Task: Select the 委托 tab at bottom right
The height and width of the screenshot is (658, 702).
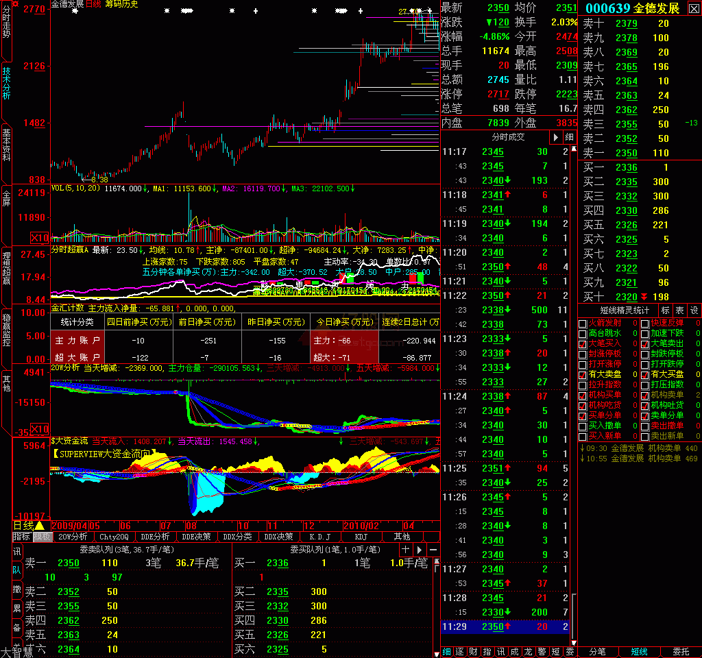Action: click(681, 652)
